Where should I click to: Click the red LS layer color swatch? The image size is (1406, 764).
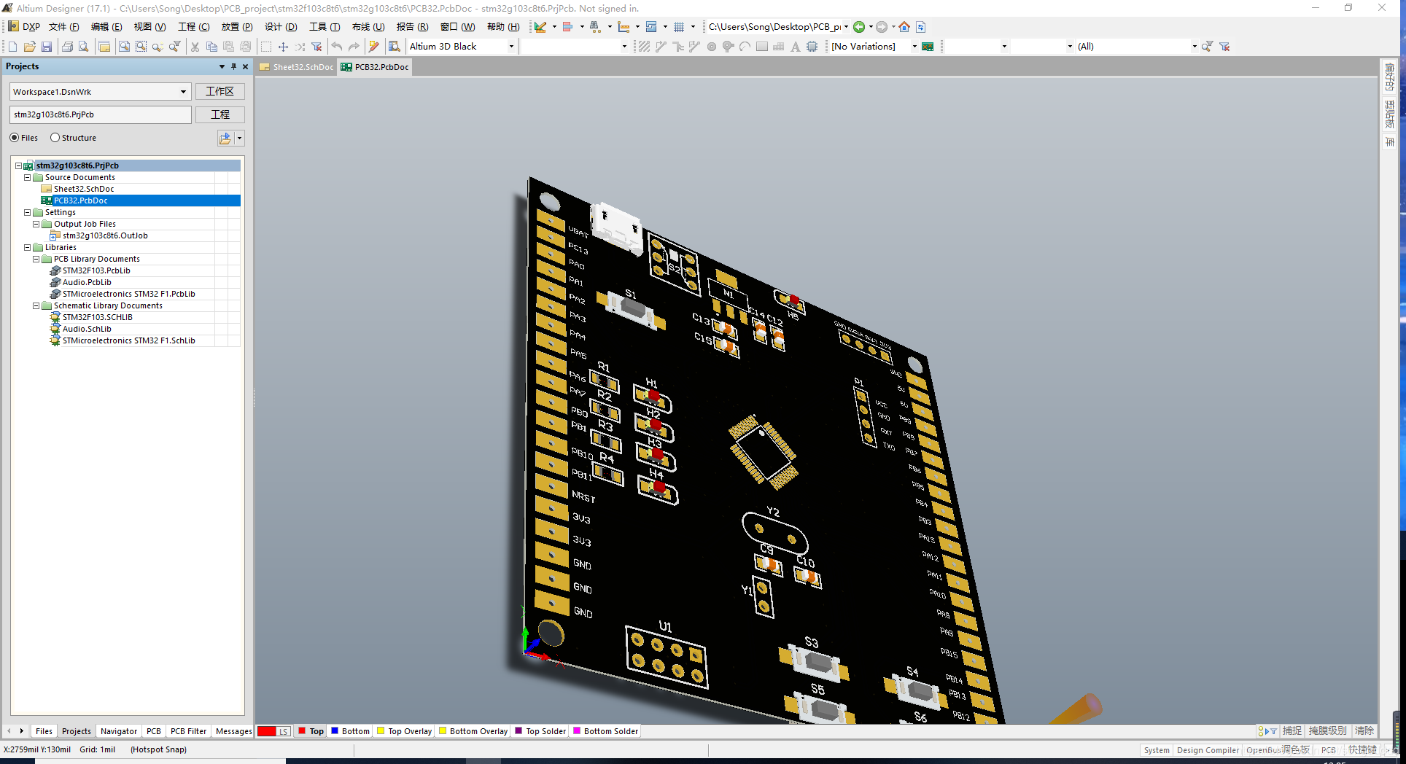point(267,731)
